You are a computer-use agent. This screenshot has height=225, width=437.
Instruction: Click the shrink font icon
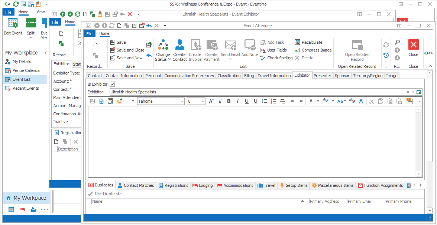coord(220,102)
